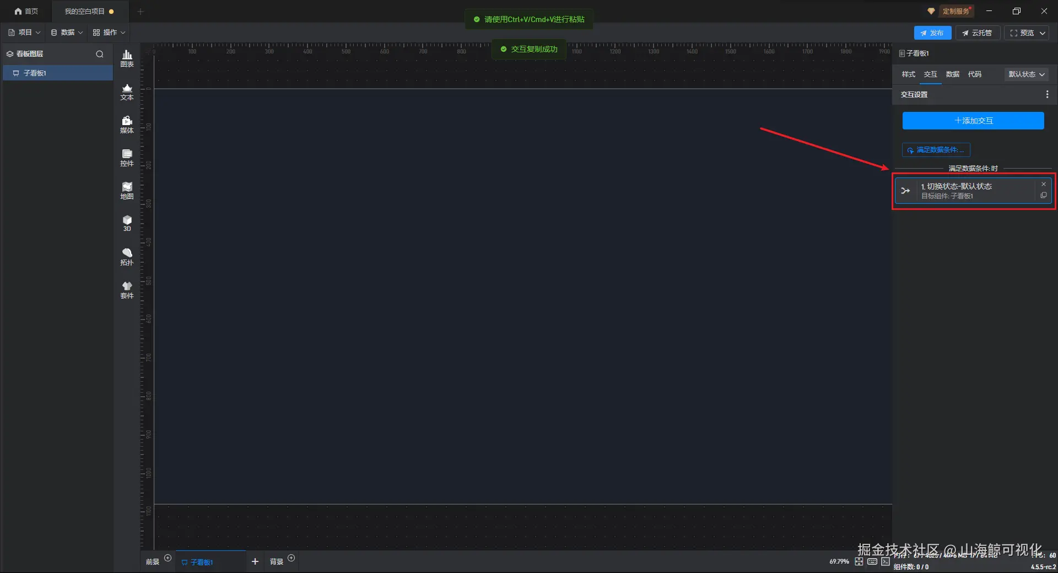This screenshot has width=1058, height=573.
Task: Delete the 切换状态-默认状态 interaction
Action: pos(1043,184)
